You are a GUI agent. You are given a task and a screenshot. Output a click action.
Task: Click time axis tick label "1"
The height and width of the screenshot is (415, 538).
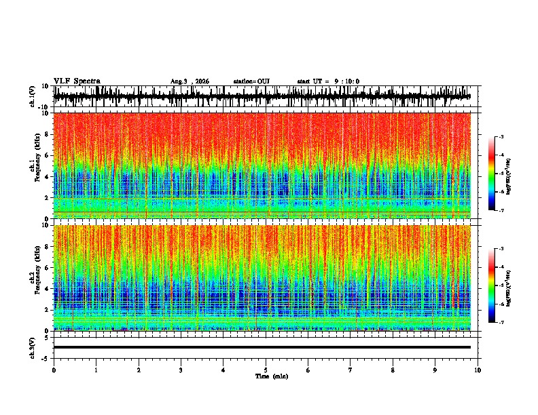tap(96, 370)
